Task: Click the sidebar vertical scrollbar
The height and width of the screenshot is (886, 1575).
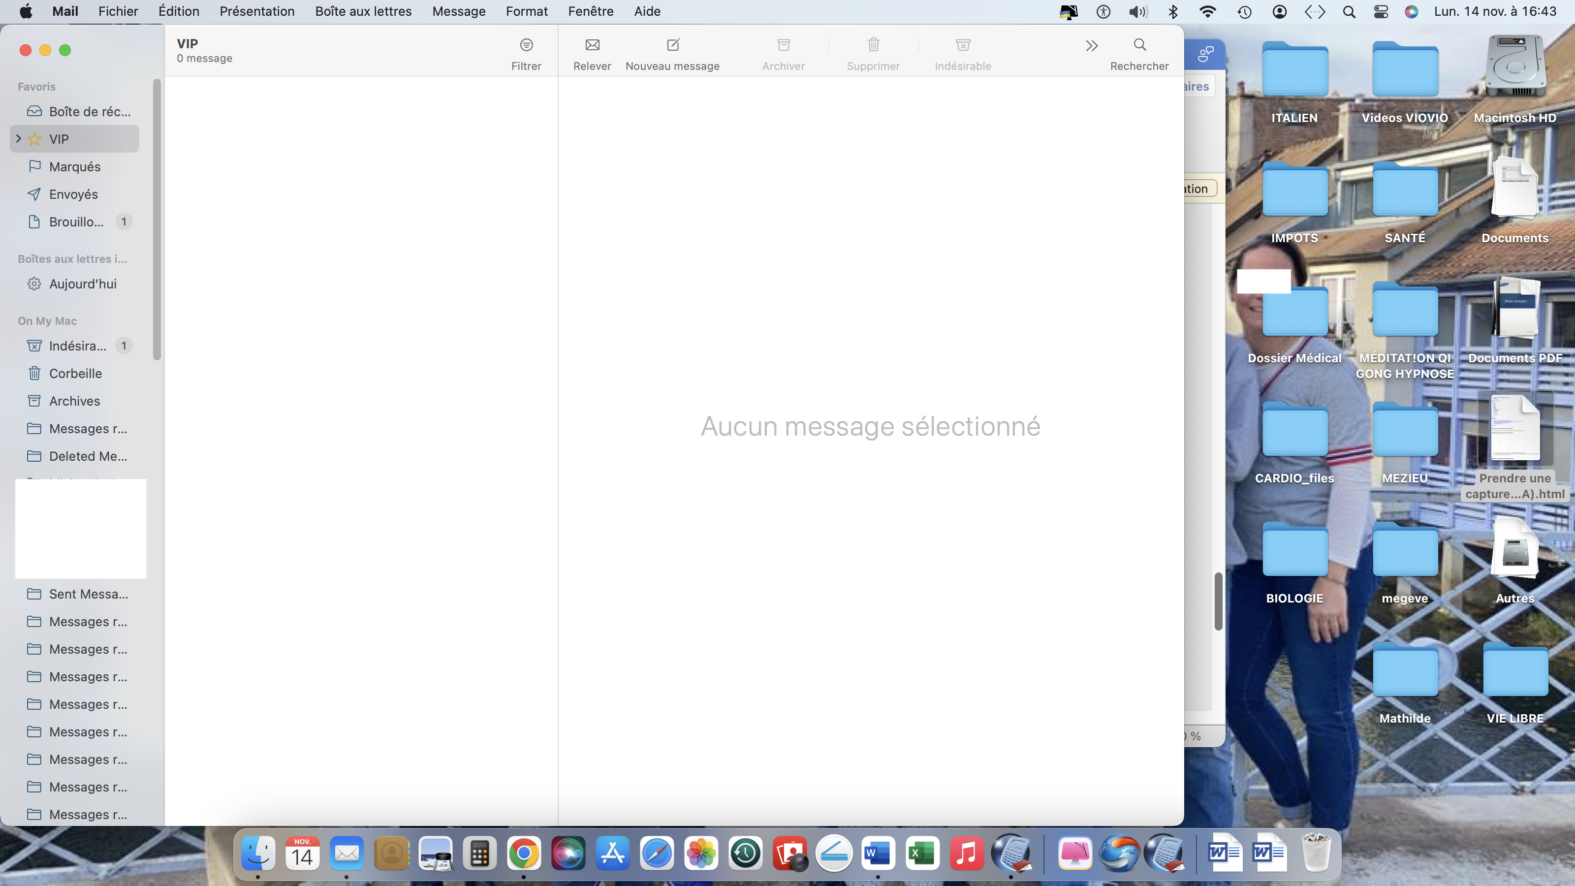Action: click(x=157, y=220)
